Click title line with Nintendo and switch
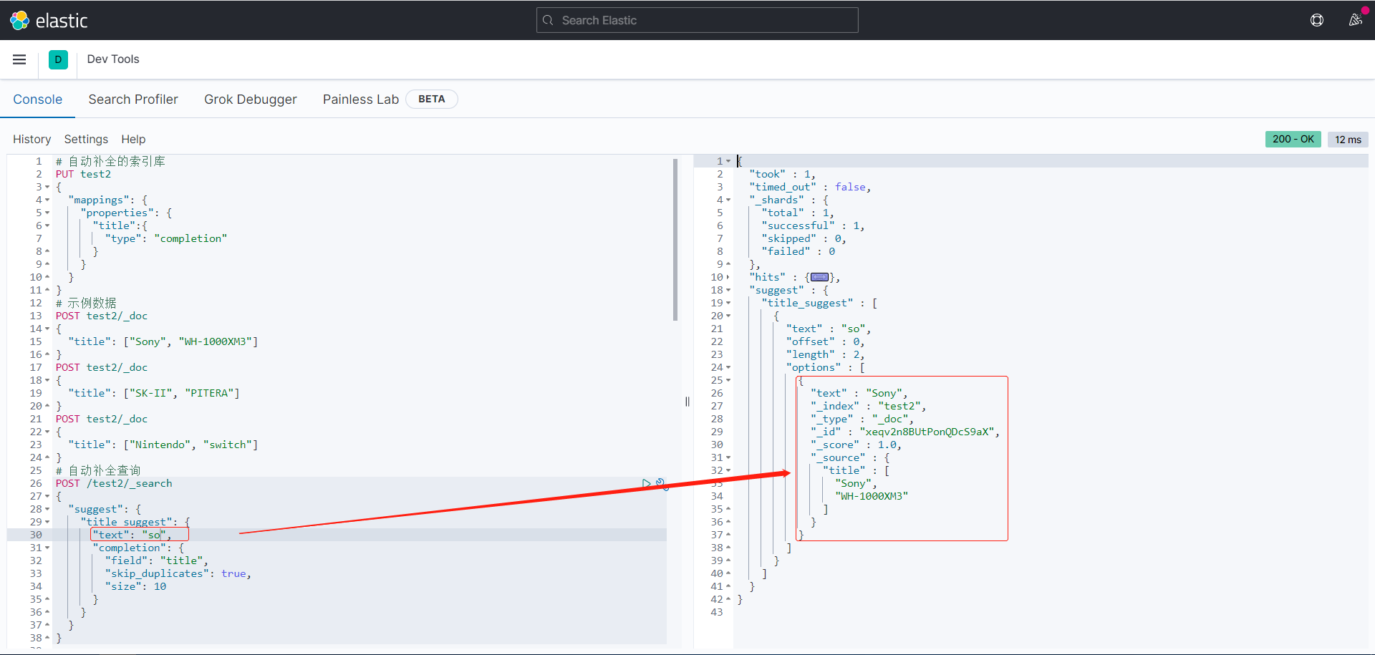Screen dimensions: 1375x655 [x=163, y=445]
